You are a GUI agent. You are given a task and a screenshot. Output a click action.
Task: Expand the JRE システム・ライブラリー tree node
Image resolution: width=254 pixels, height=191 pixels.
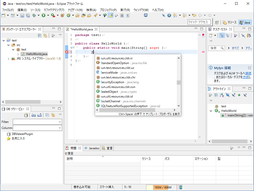[8, 59]
